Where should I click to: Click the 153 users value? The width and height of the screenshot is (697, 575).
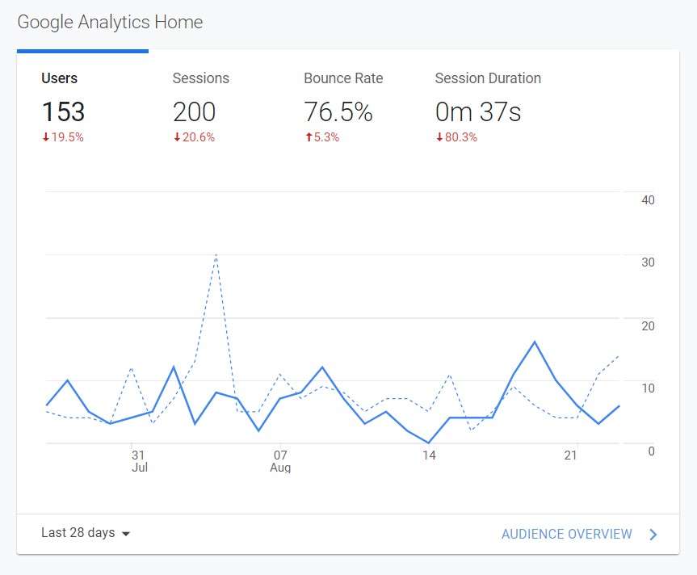(x=63, y=111)
